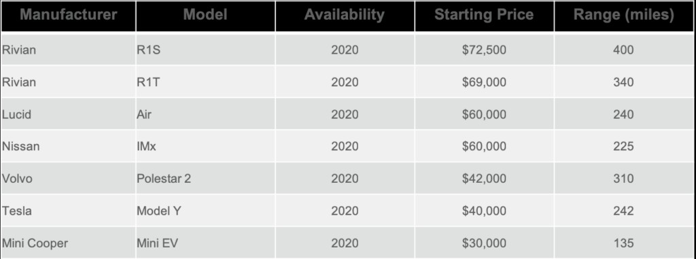Click the R1T model cell

[x=205, y=82]
